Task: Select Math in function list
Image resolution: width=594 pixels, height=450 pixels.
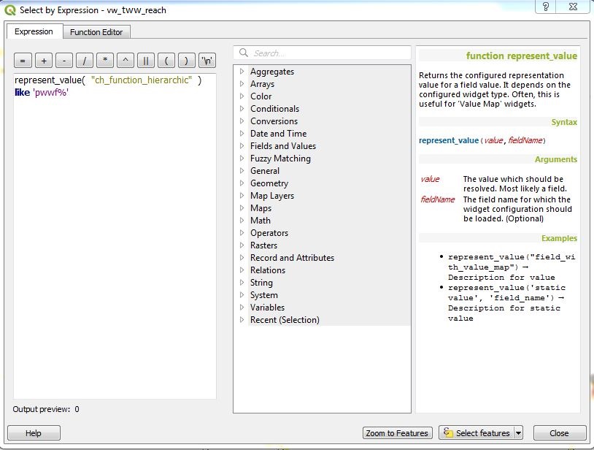Action: (261, 221)
